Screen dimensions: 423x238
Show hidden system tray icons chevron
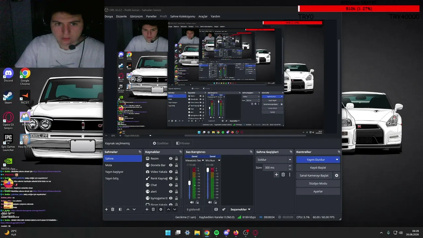point(381,233)
